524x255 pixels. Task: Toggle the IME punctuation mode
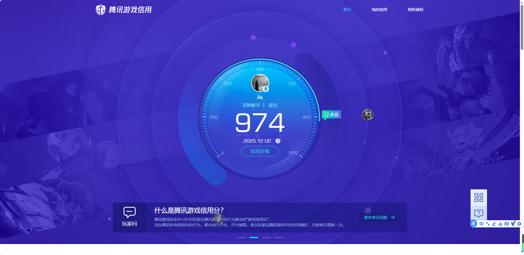(488, 224)
